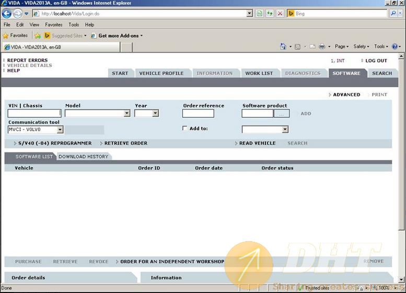Toggle the Add to checkbox
This screenshot has height=293, width=406.
(185, 128)
